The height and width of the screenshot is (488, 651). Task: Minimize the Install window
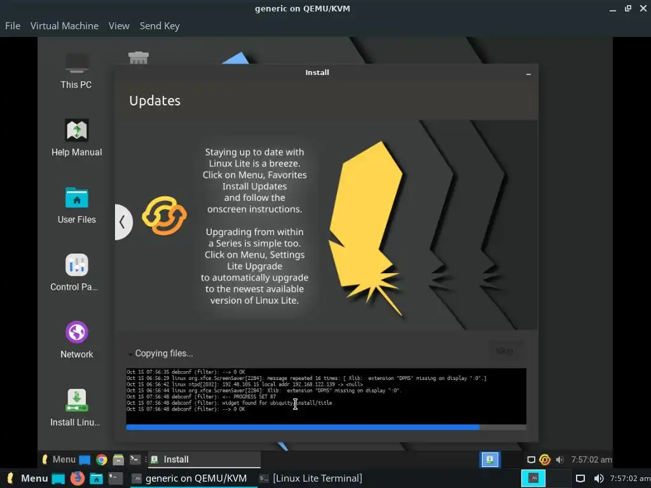pyautogui.click(x=528, y=74)
